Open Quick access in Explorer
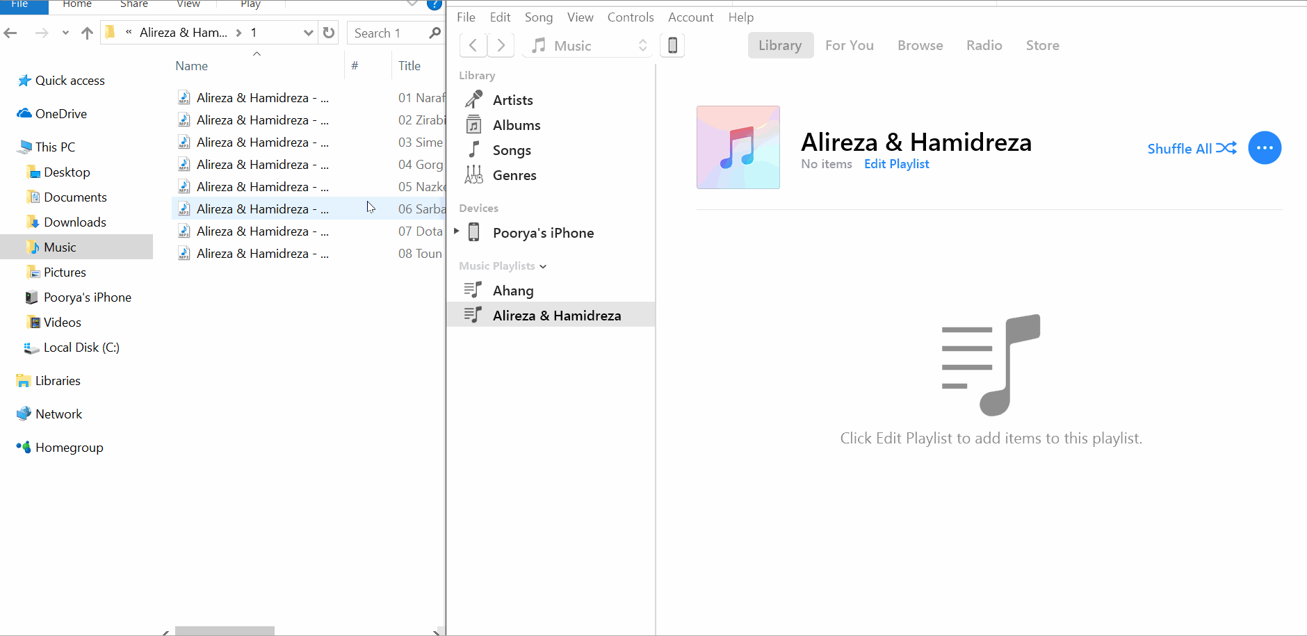Screen dimensions: 1307x636 (70, 81)
